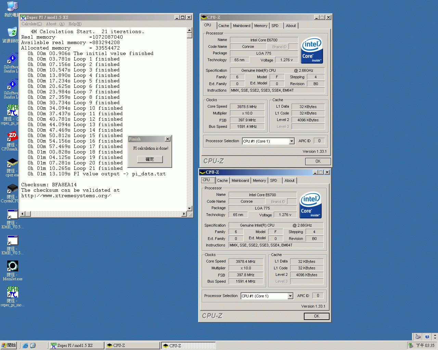
Task: Click the lower CPU-Z window title bar icon
Action: tap(203, 172)
